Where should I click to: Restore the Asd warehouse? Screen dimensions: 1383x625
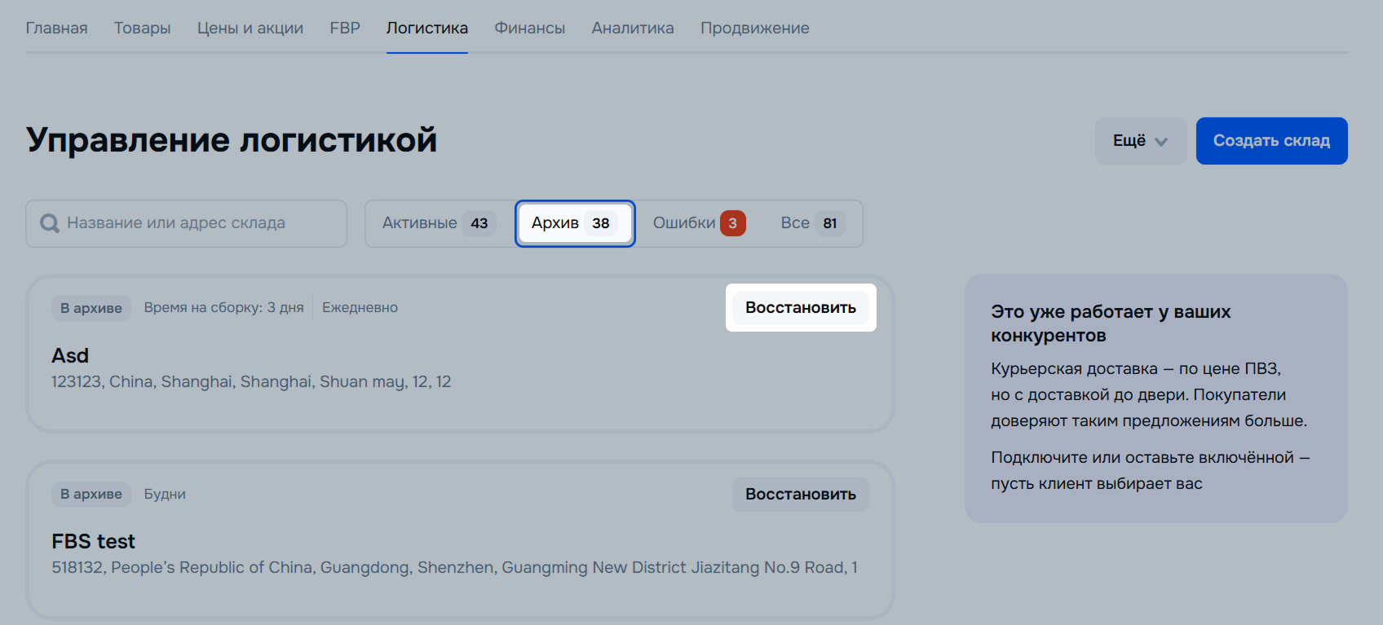coord(800,308)
